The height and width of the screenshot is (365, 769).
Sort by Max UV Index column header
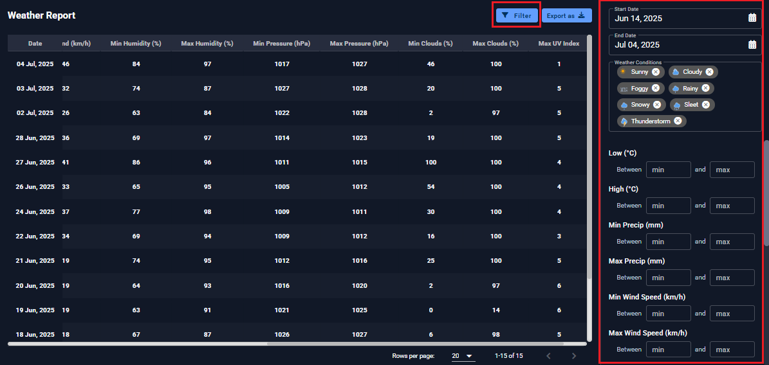pyautogui.click(x=559, y=43)
